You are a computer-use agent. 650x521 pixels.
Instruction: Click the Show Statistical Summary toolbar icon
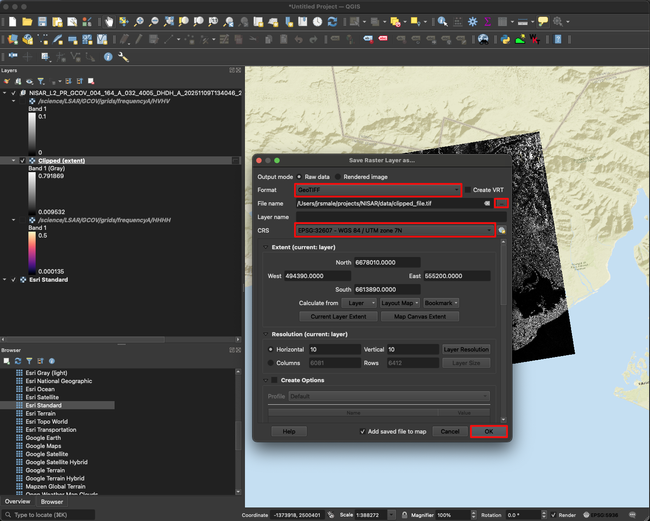(x=487, y=21)
